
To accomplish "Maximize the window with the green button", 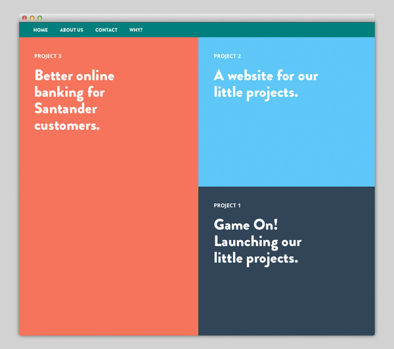I will [39, 18].
